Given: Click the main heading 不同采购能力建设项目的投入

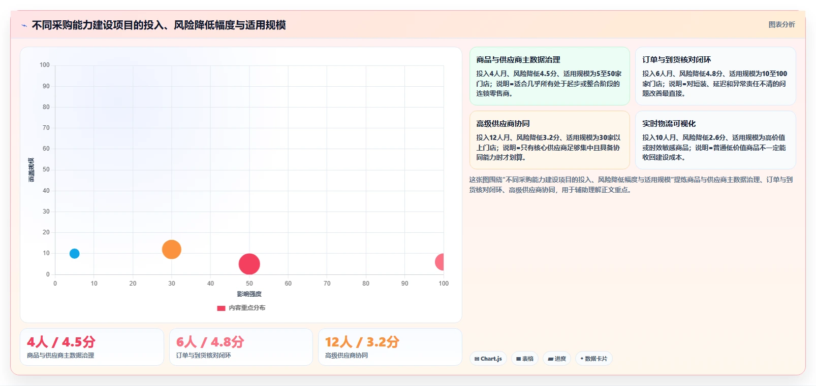Looking at the screenshot, I should click(x=159, y=25).
